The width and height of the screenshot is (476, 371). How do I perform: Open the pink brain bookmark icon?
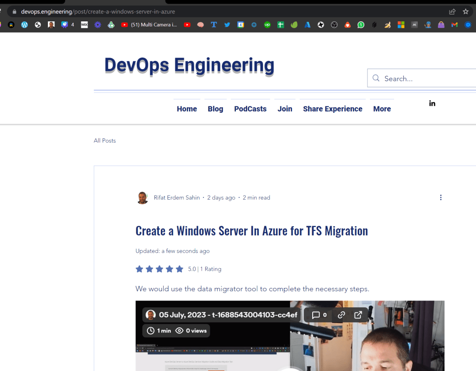coord(201,25)
